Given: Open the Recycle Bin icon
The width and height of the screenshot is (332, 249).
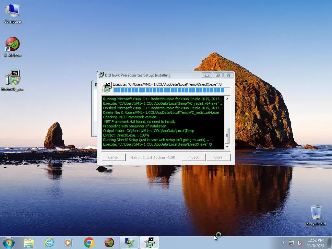Looking at the screenshot, I should [x=316, y=215].
